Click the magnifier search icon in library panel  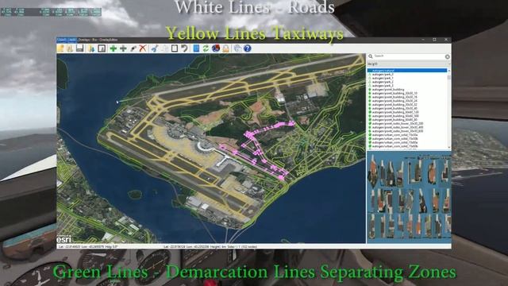point(371,56)
